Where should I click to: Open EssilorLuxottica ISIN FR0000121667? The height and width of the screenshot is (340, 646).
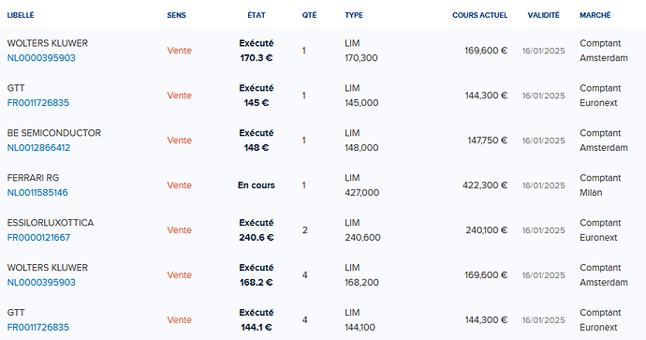click(x=38, y=238)
